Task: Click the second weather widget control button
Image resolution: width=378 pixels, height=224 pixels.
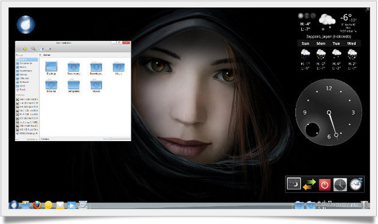Action: [x=307, y=16]
